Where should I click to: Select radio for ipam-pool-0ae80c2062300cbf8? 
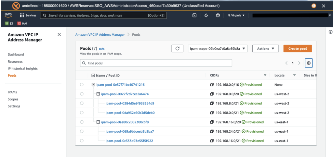pos(82,122)
